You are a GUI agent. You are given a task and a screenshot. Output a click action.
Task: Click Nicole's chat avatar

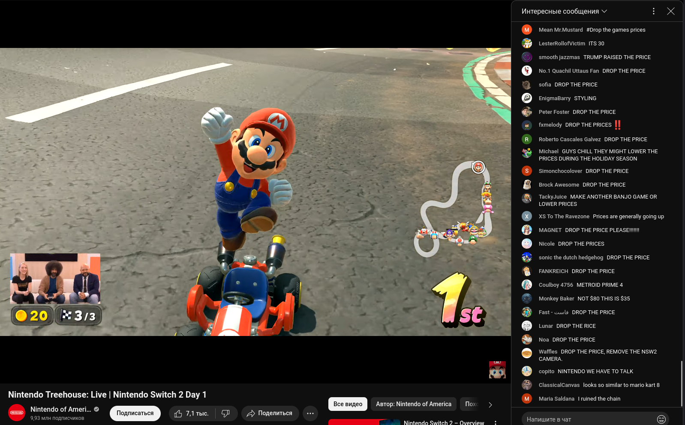pyautogui.click(x=527, y=244)
